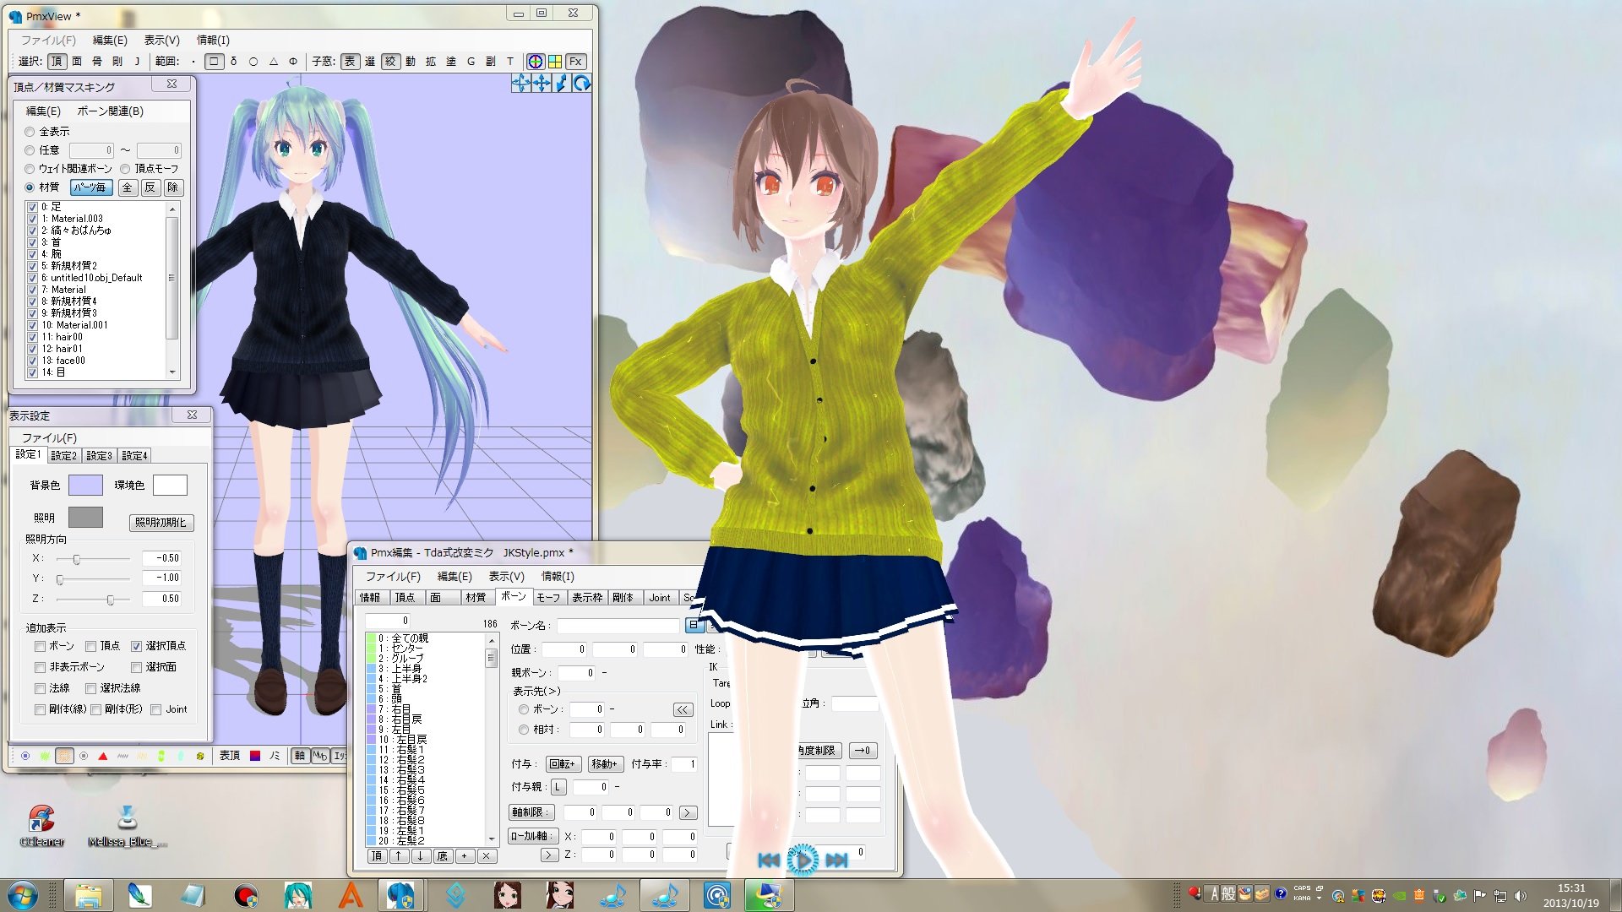Click the 移動+ button

pos(605,763)
